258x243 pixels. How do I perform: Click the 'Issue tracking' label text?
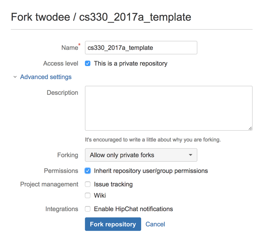pos(113,184)
